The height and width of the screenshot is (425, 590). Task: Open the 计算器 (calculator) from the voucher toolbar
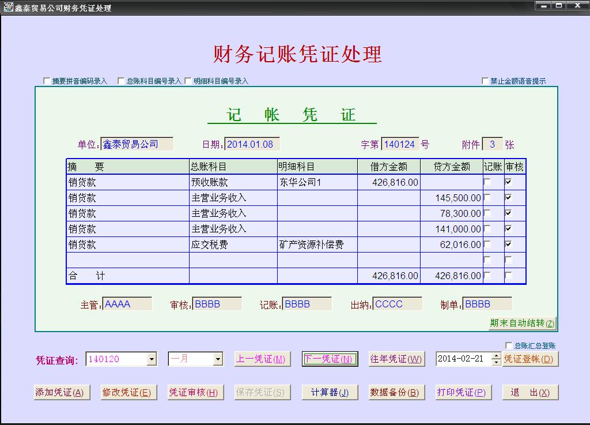point(329,391)
